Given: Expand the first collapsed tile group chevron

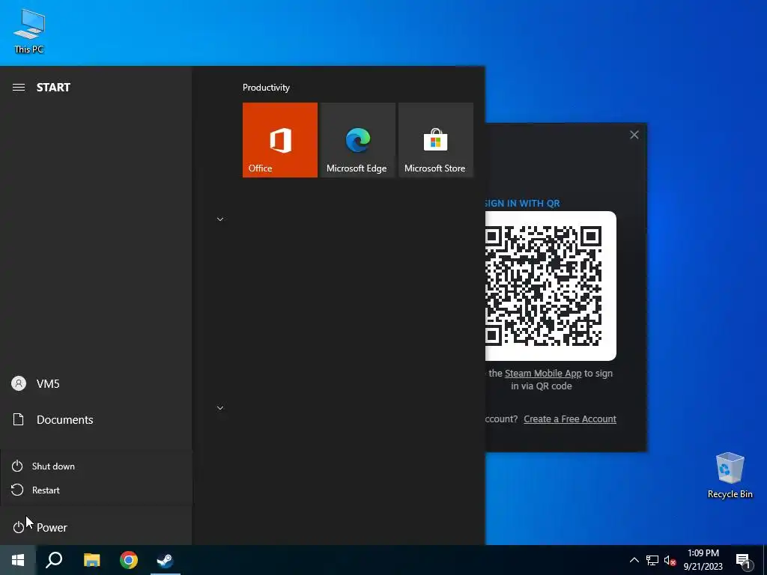Looking at the screenshot, I should coord(220,219).
